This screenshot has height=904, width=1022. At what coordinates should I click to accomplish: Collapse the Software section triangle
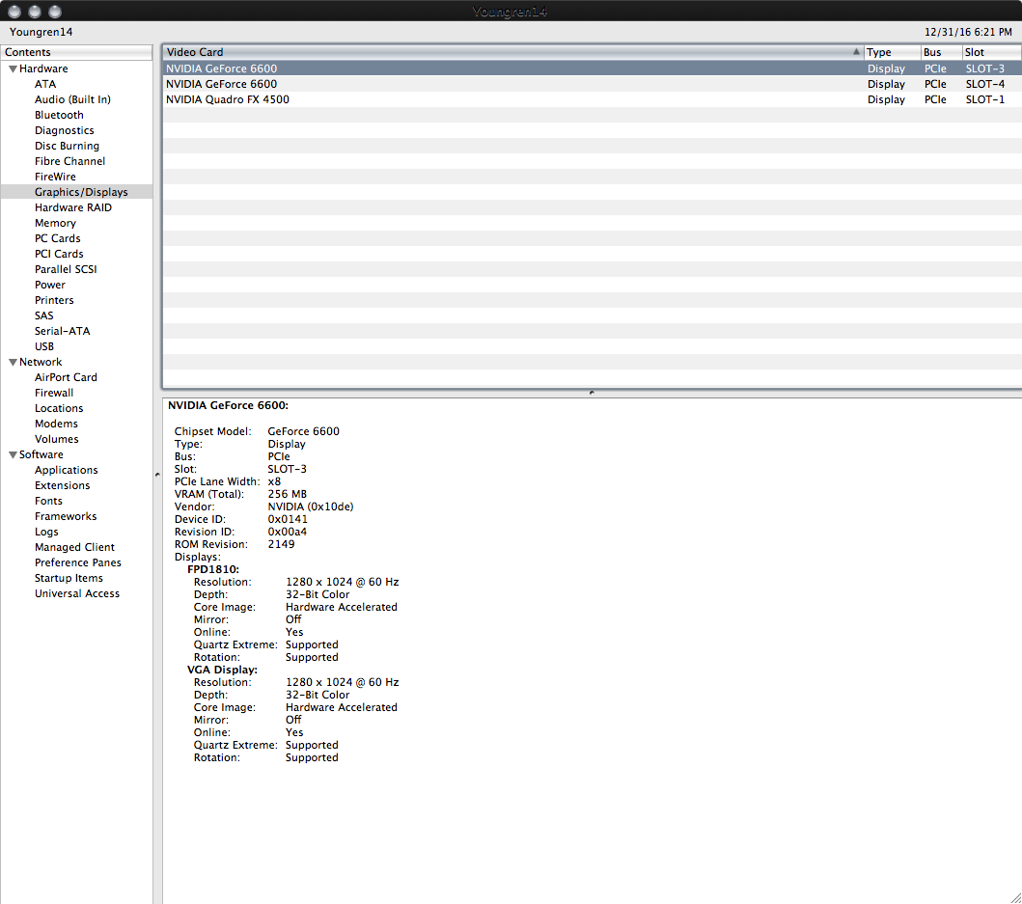pyautogui.click(x=13, y=454)
